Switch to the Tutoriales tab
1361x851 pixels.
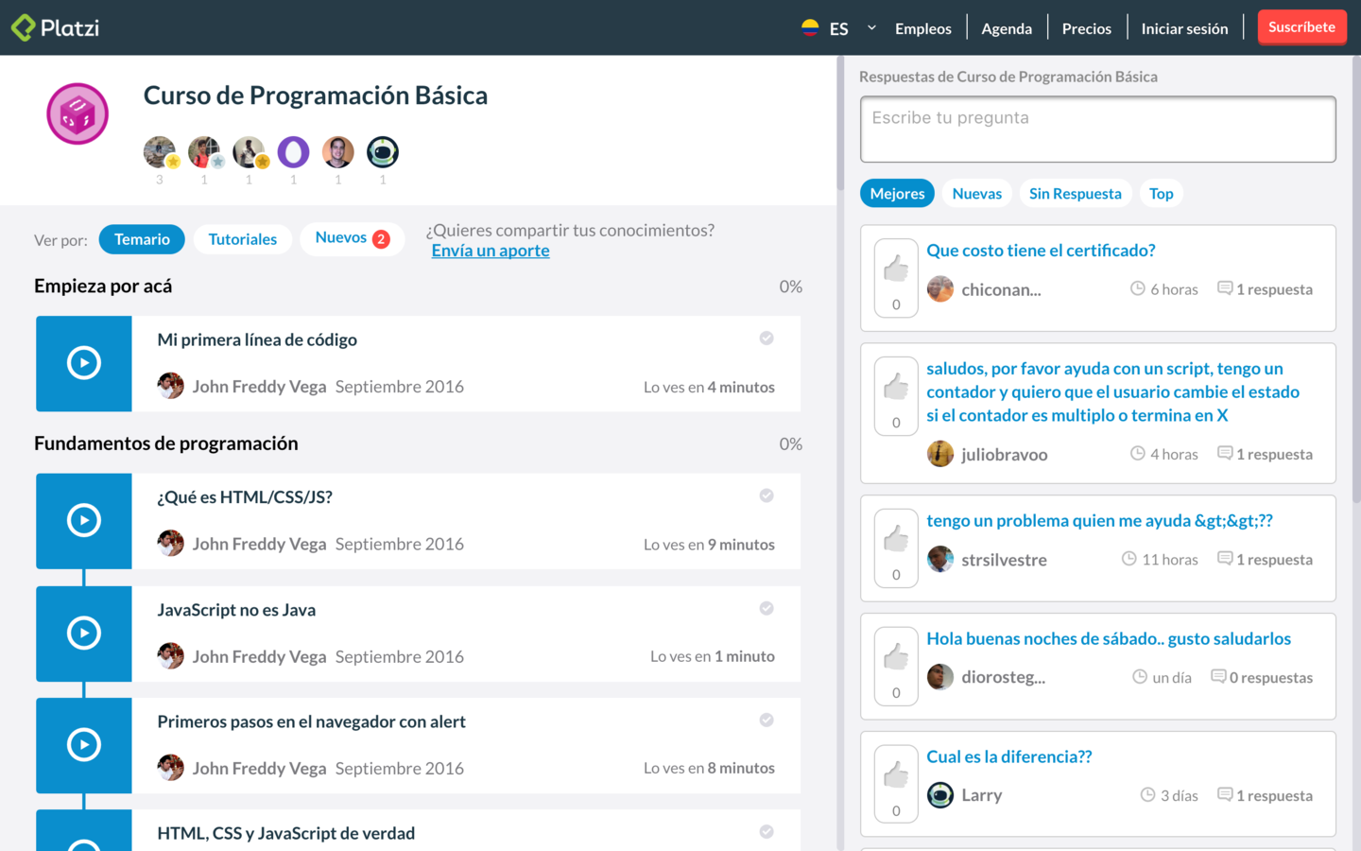pyautogui.click(x=243, y=239)
